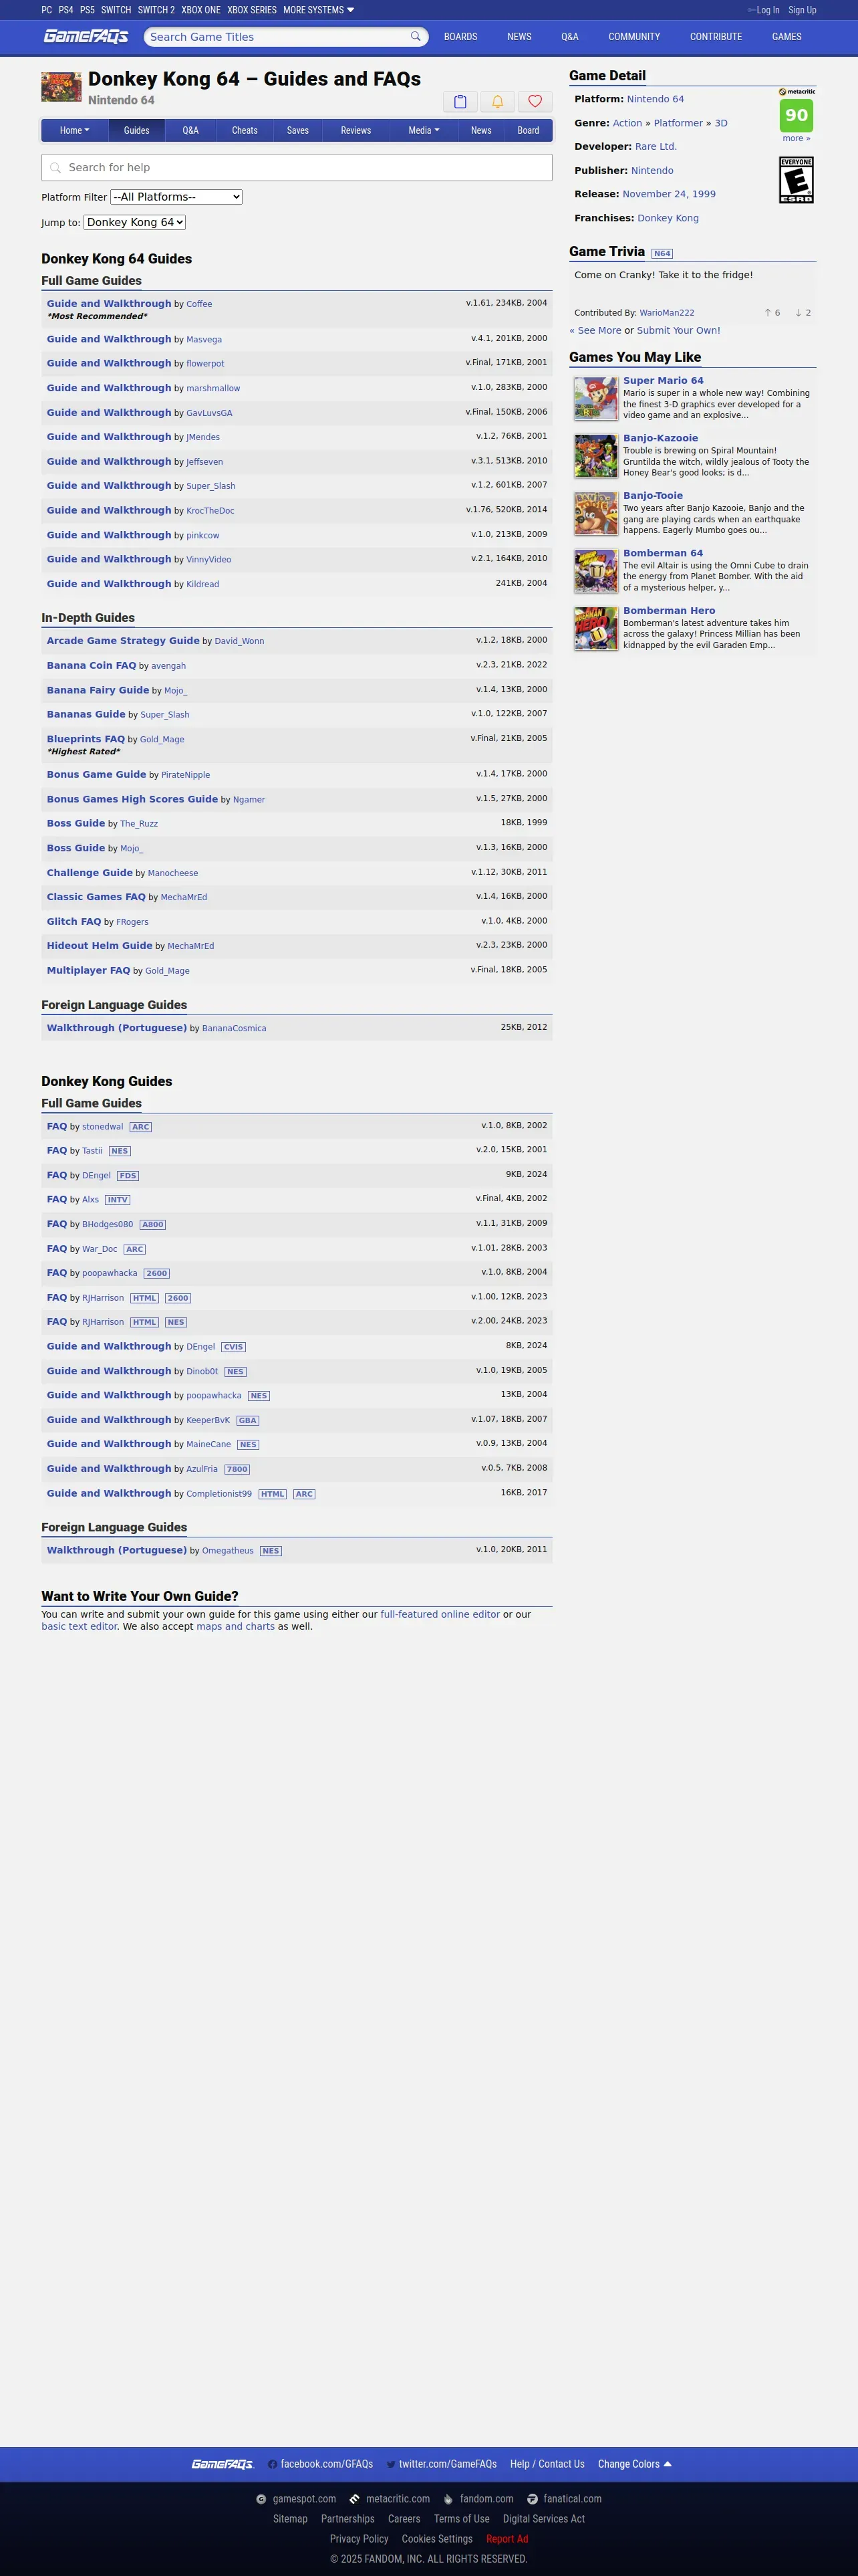Screen dimensions: 858x2576
Task: Open fandom.com footer link
Action: point(478,2498)
